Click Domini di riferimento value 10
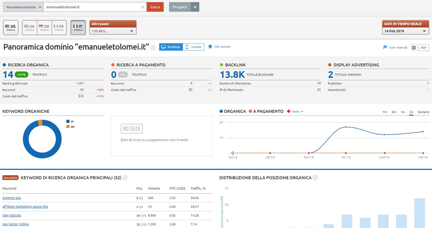This screenshot has height=228, width=432. pos(319,83)
